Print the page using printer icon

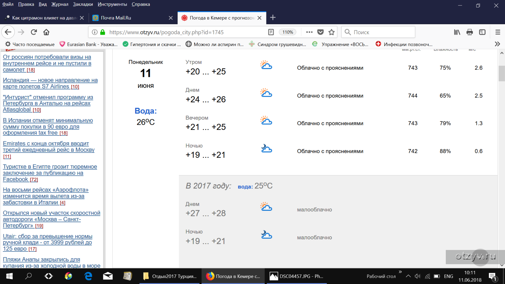469,32
